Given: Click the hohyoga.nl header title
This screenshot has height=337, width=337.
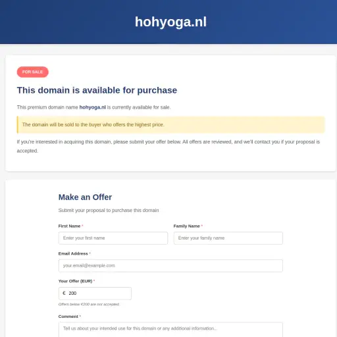Looking at the screenshot, I should pyautogui.click(x=170, y=22).
